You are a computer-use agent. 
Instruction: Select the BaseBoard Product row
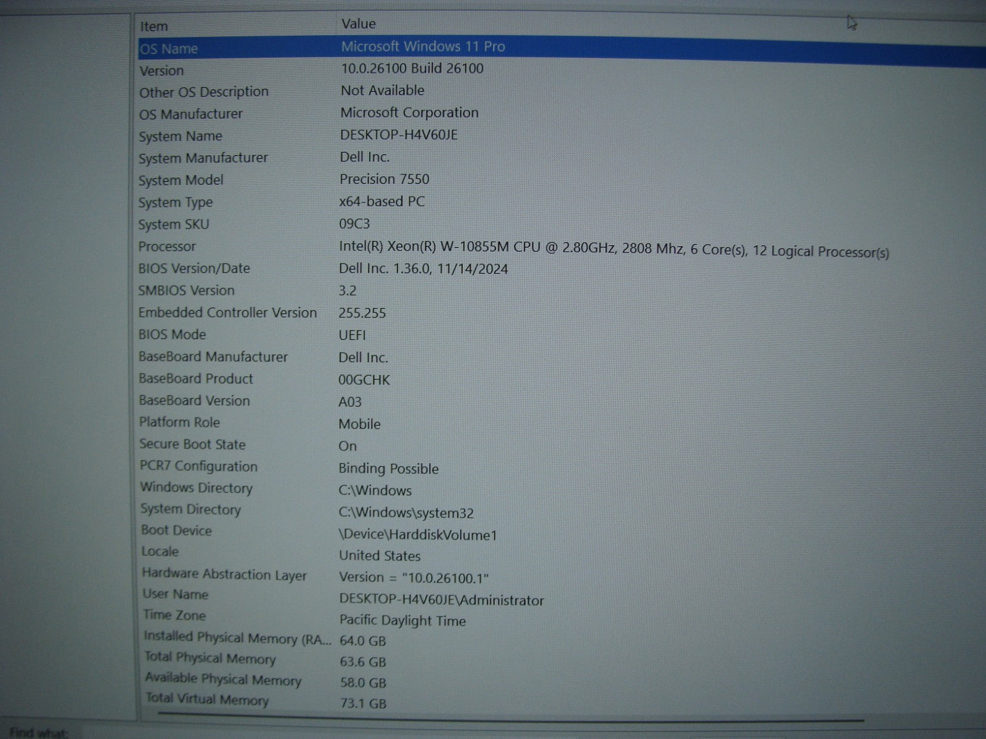(x=195, y=379)
